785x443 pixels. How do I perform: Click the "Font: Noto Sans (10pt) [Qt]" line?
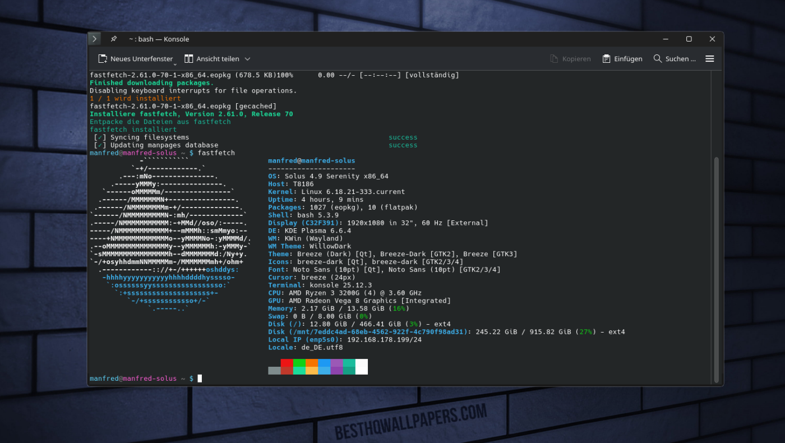tap(385, 270)
